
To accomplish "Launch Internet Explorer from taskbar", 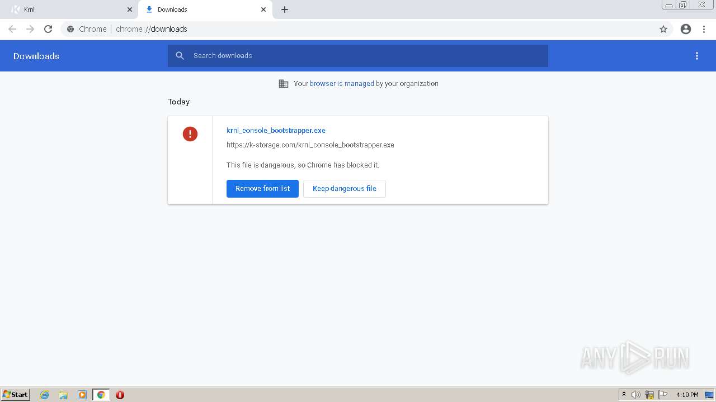I will tap(45, 395).
